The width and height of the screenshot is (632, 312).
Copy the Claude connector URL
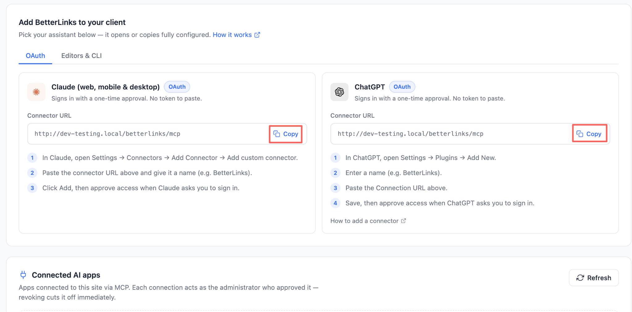(x=286, y=134)
